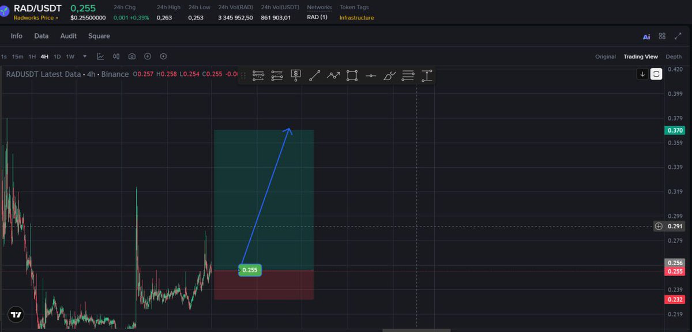The width and height of the screenshot is (692, 332).
Task: Click the RAD coin logo icon
Action: [5, 12]
